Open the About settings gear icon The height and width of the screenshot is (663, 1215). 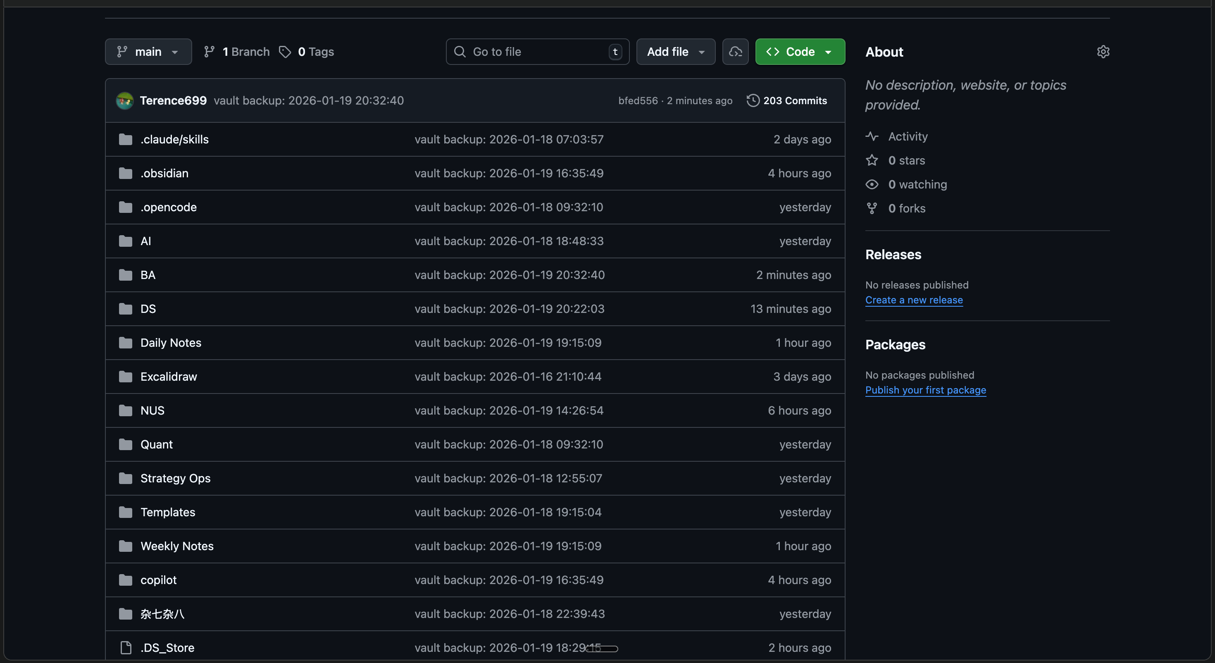pyautogui.click(x=1103, y=51)
